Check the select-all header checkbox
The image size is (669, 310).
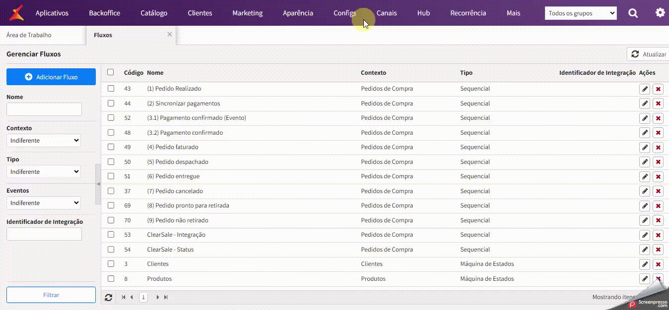[111, 72]
